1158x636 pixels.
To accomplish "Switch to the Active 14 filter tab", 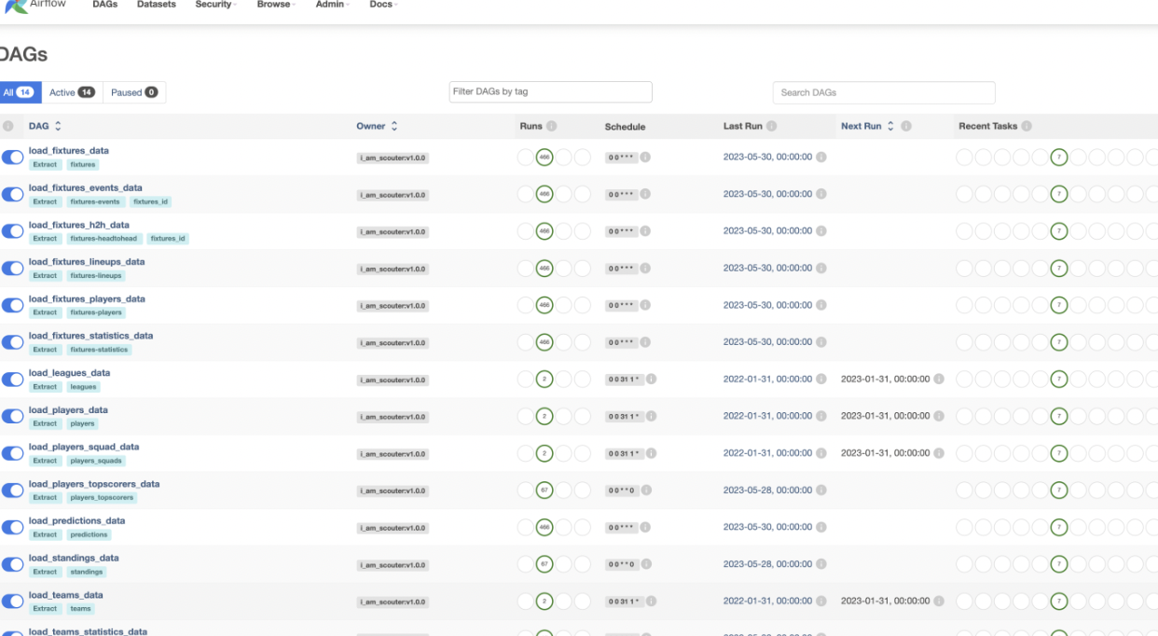I will pyautogui.click(x=72, y=92).
